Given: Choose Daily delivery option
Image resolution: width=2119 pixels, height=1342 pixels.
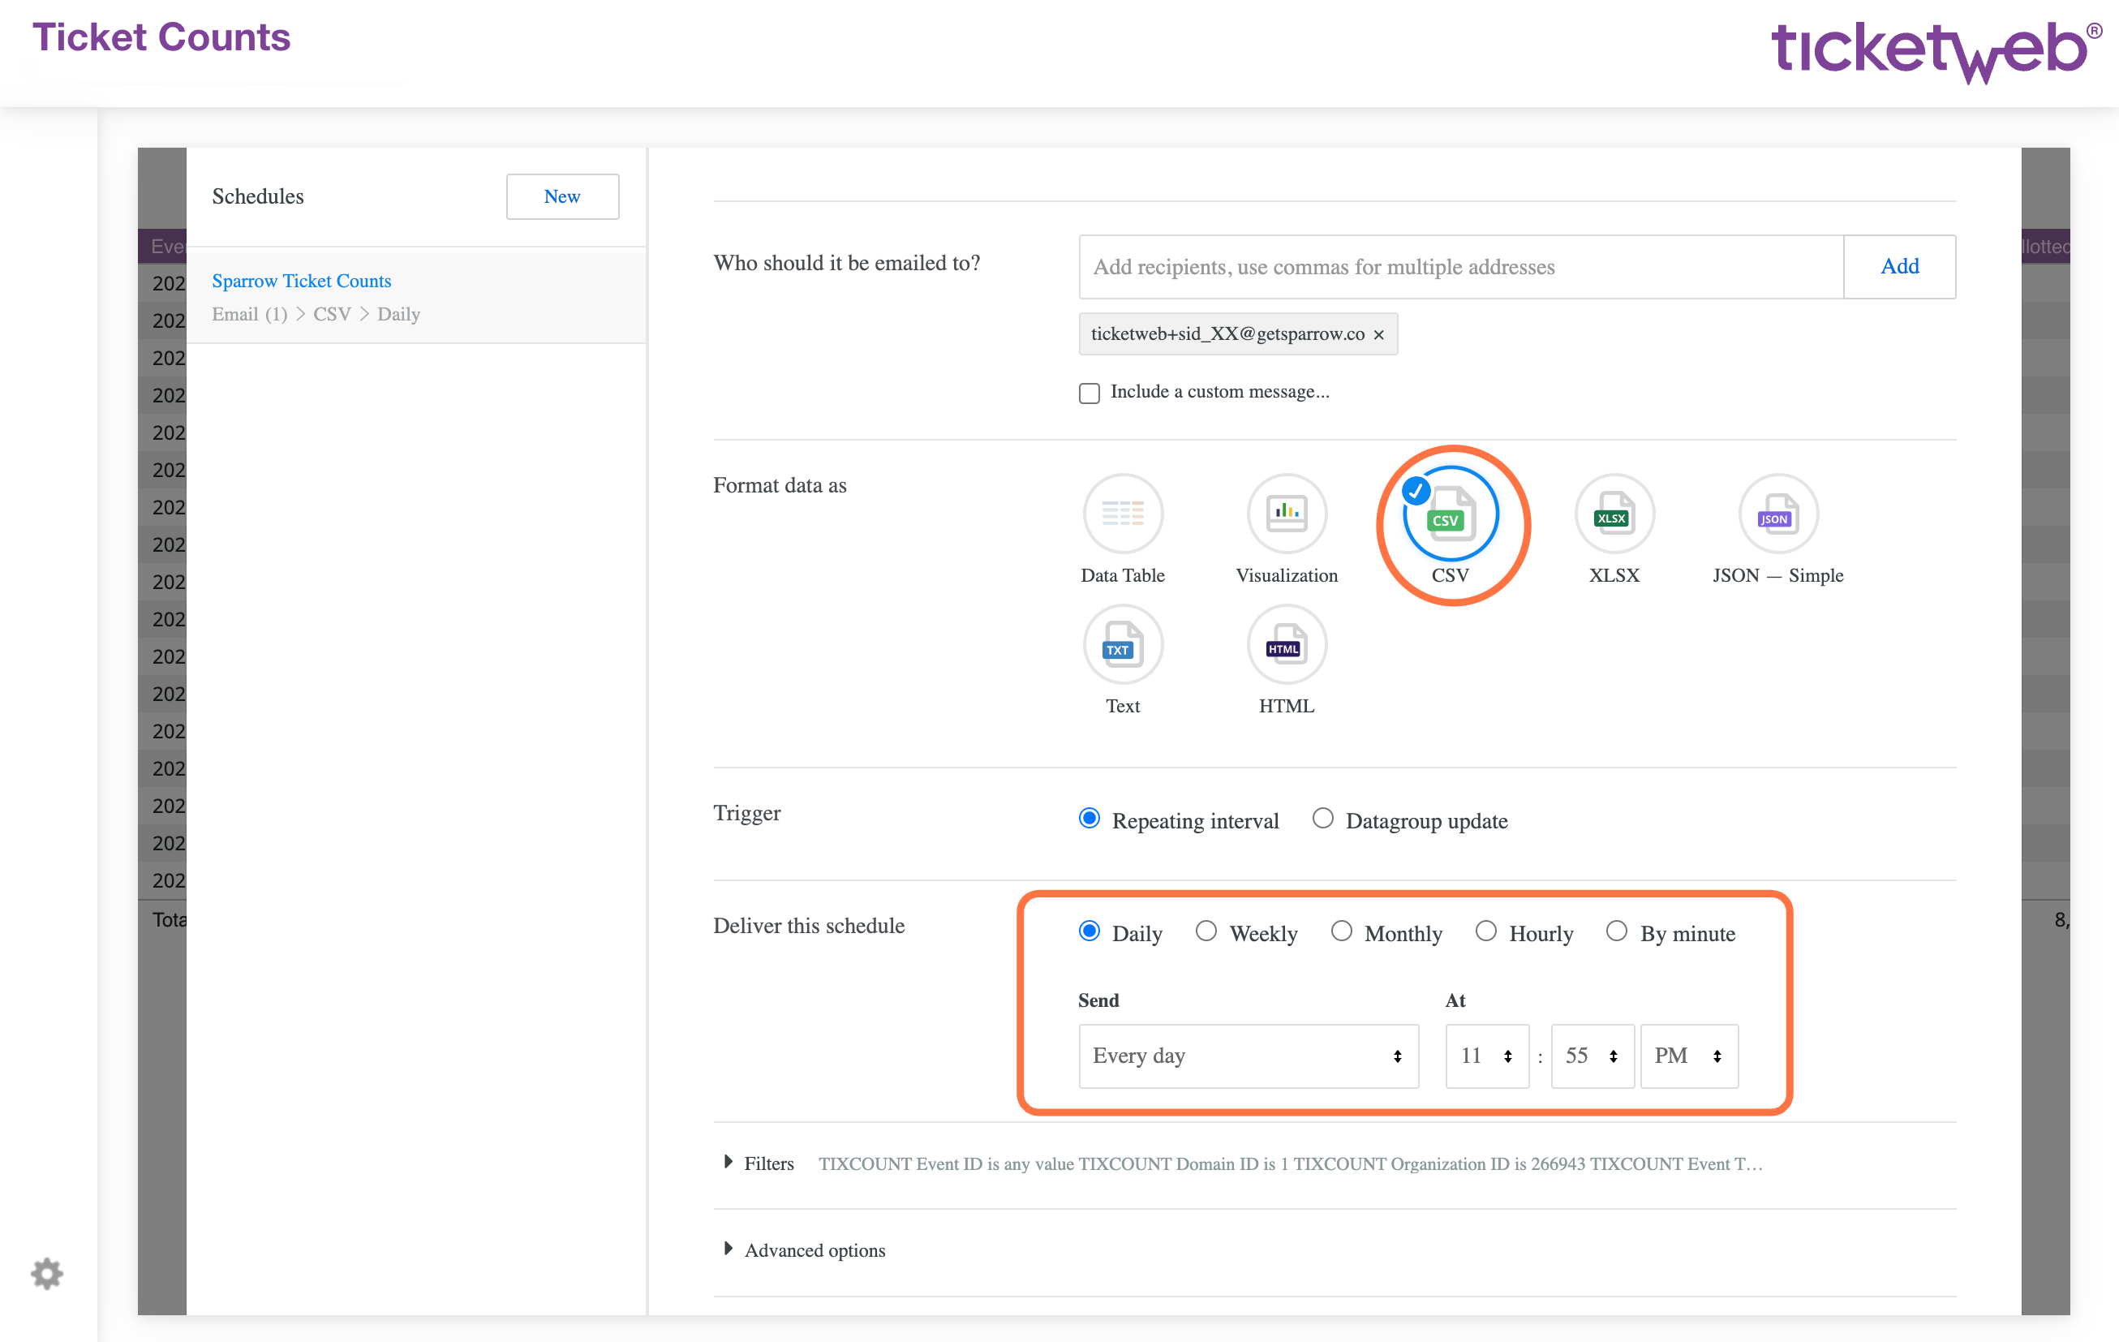Looking at the screenshot, I should click(x=1090, y=931).
